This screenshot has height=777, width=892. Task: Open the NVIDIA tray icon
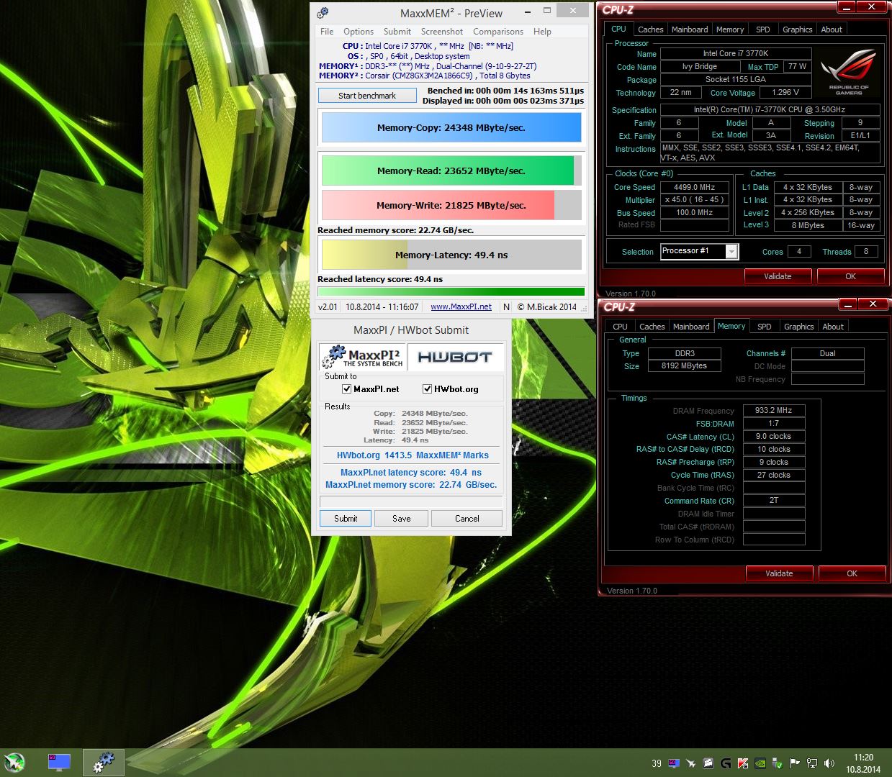click(x=760, y=763)
